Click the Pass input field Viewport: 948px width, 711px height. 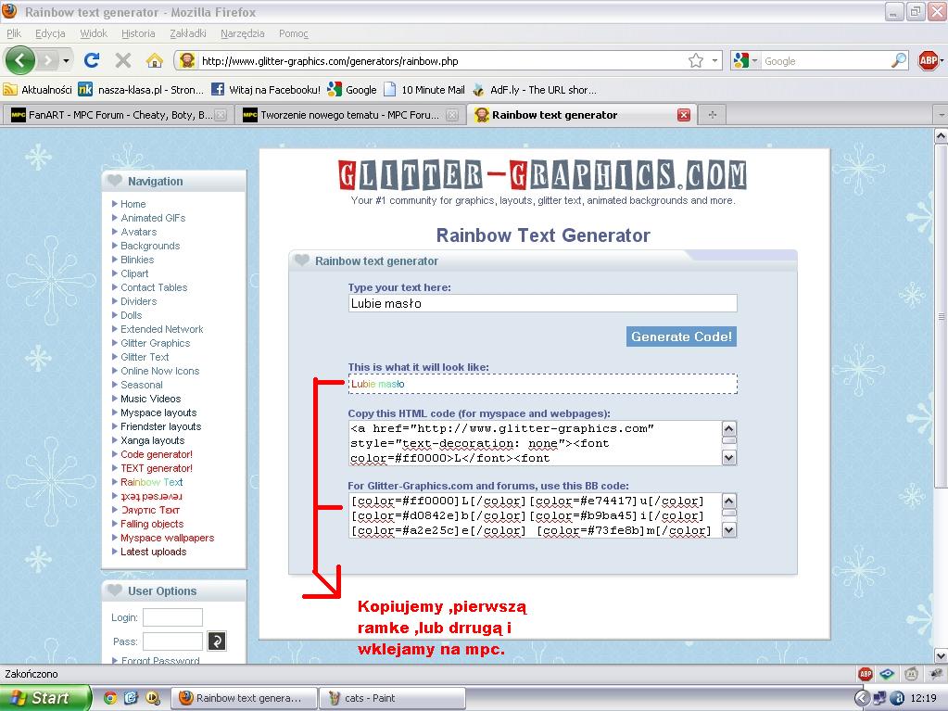pos(172,641)
